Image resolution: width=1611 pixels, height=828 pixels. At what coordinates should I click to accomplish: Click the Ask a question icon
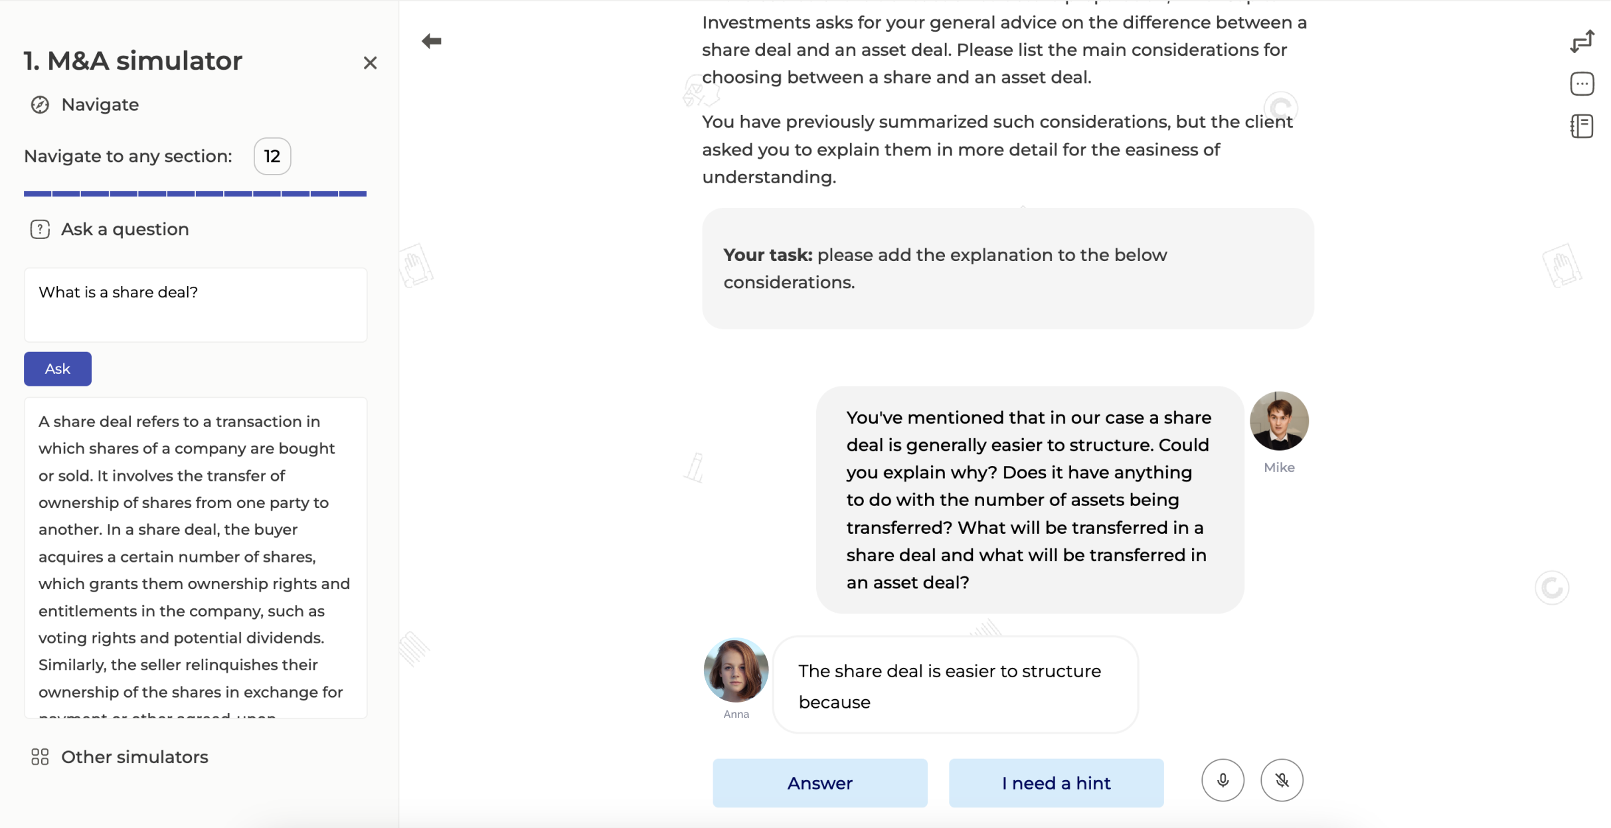[40, 230]
